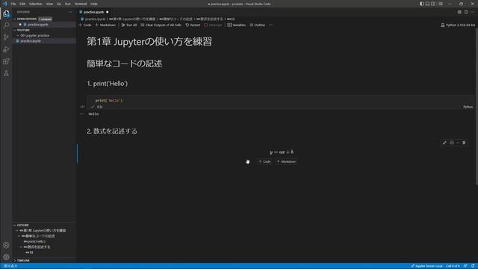Open the Terminal menu
Screen dimensions: 478x269
pos(81,4)
